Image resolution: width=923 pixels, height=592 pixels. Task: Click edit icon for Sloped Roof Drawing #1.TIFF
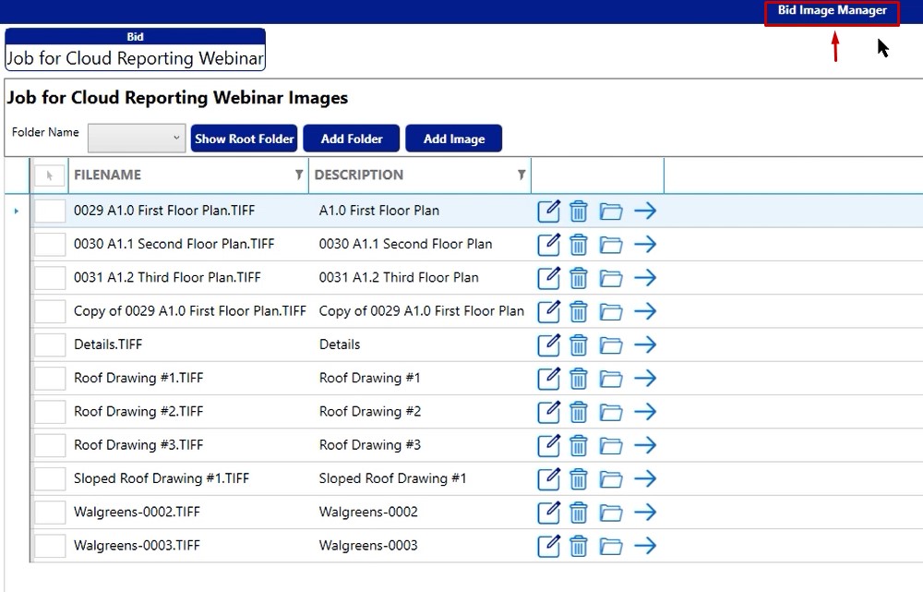pos(548,479)
